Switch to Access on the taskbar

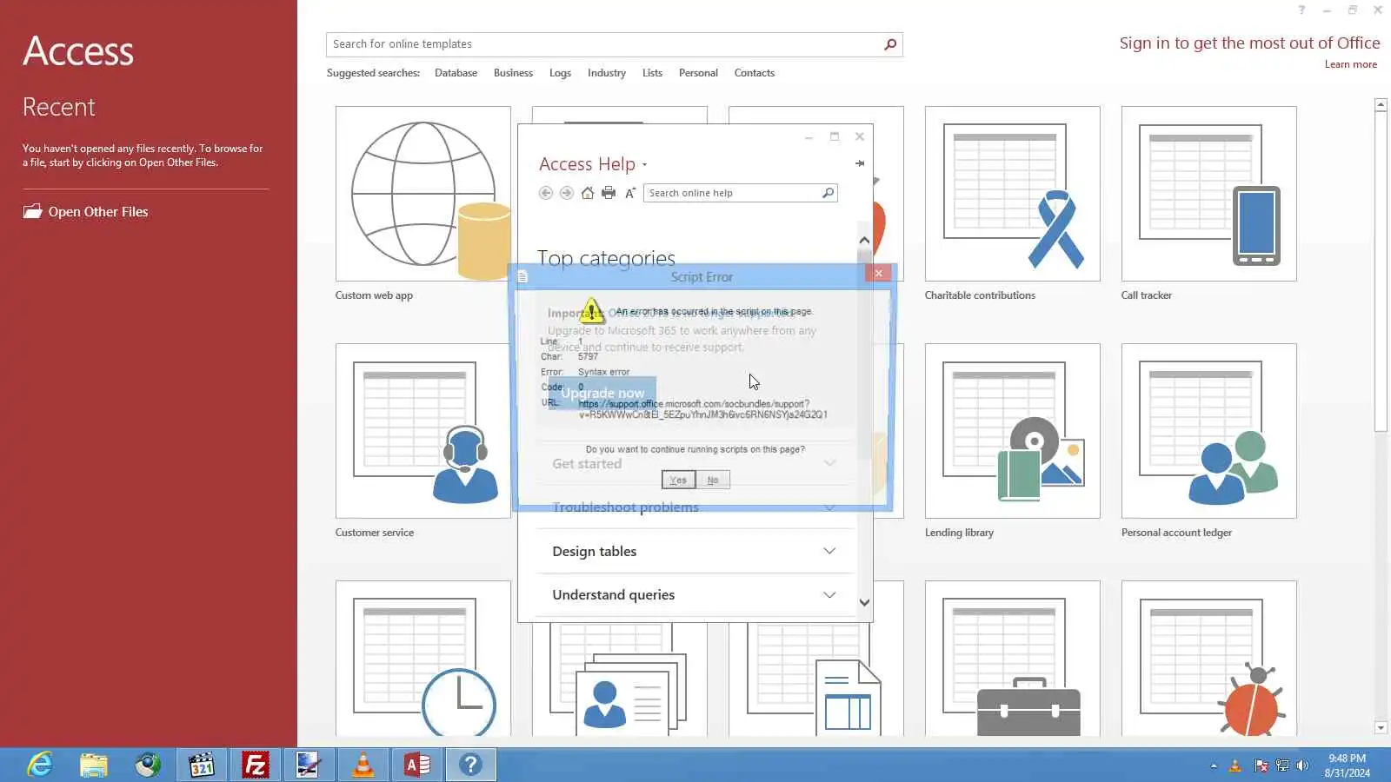417,765
